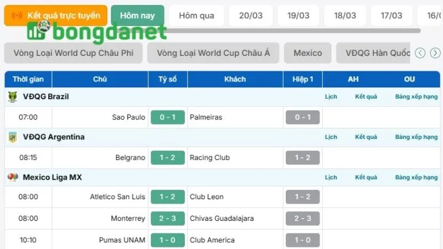This screenshot has height=249, width=443.
Task: Click the VĐQG Argentina league icon
Action: (13, 137)
